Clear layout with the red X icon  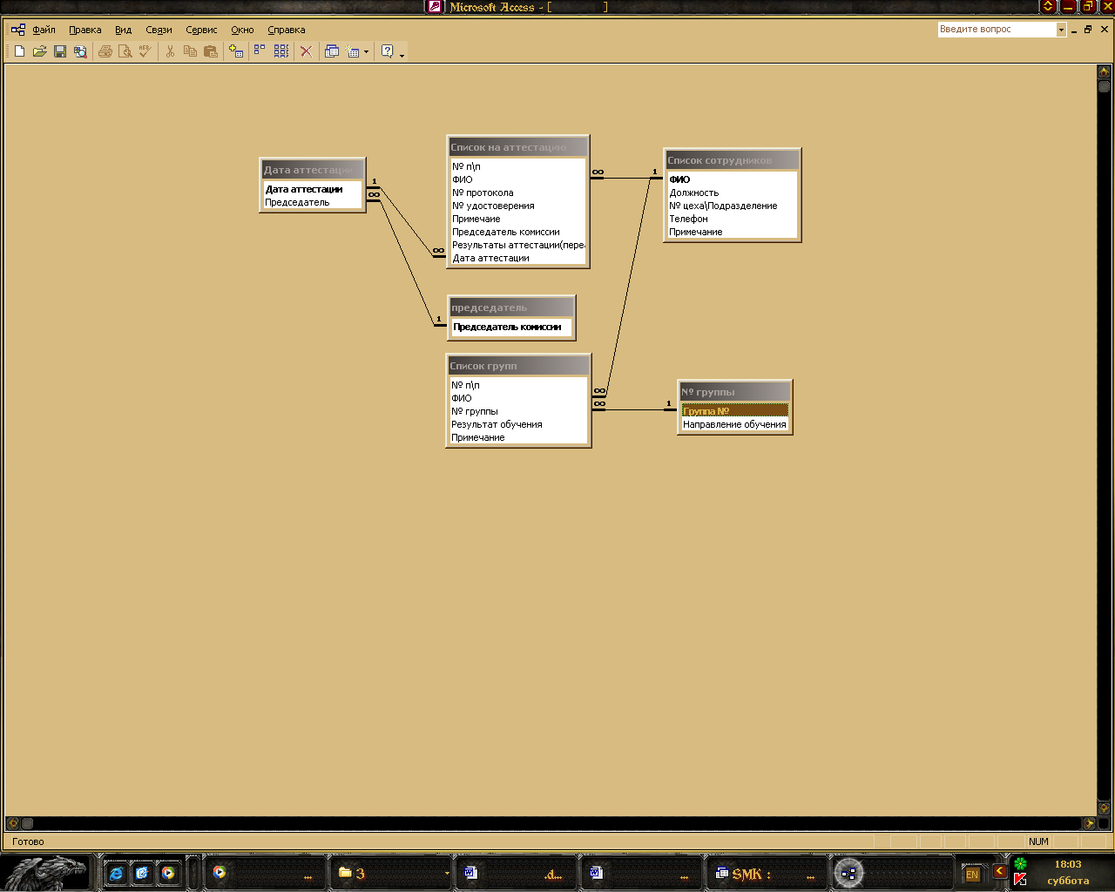click(x=306, y=52)
